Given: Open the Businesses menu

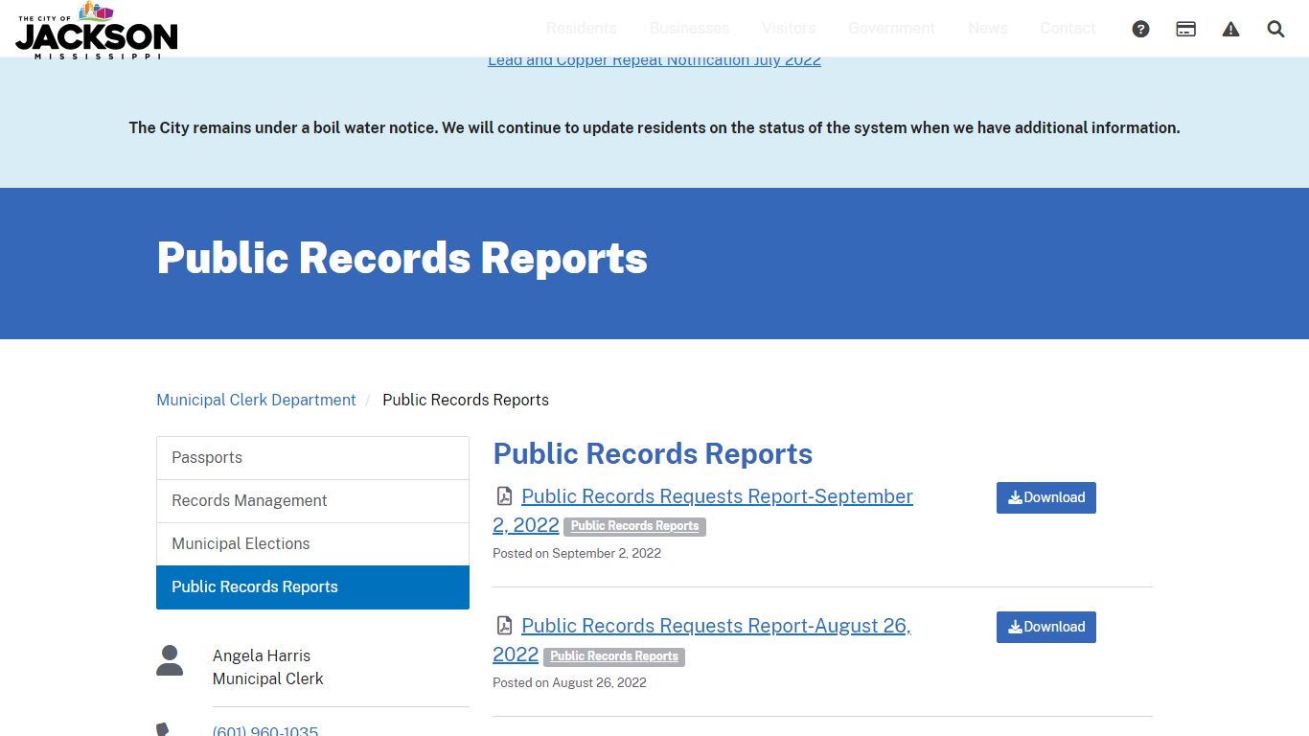Looking at the screenshot, I should click(x=689, y=28).
